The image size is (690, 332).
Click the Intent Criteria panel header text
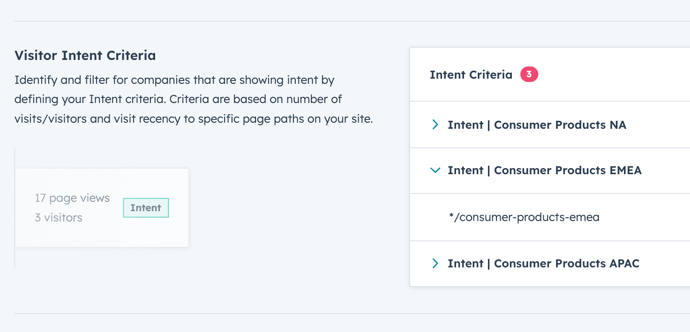click(471, 74)
